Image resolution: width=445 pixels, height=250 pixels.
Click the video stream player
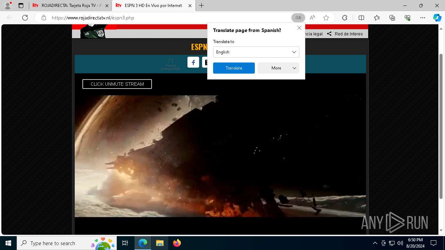tap(220, 156)
